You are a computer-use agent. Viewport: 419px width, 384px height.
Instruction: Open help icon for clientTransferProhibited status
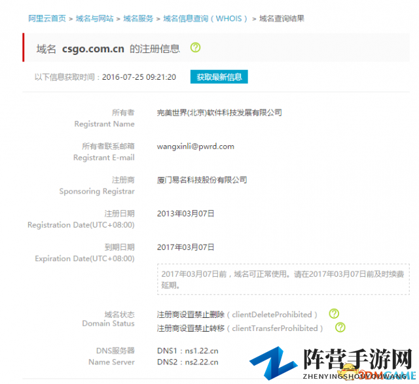(340, 327)
